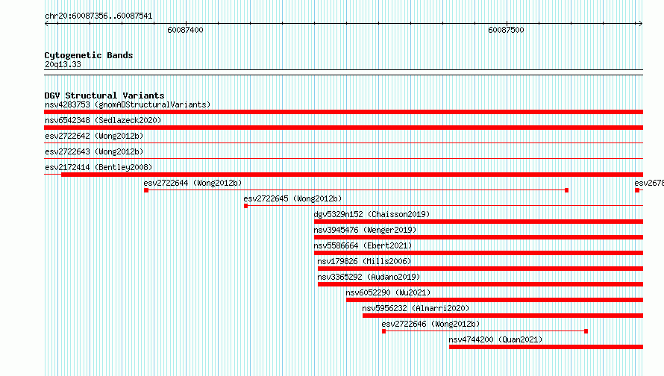Open nsv5586664 (Ebert2021) label
This screenshot has height=376, width=664.
363,245
